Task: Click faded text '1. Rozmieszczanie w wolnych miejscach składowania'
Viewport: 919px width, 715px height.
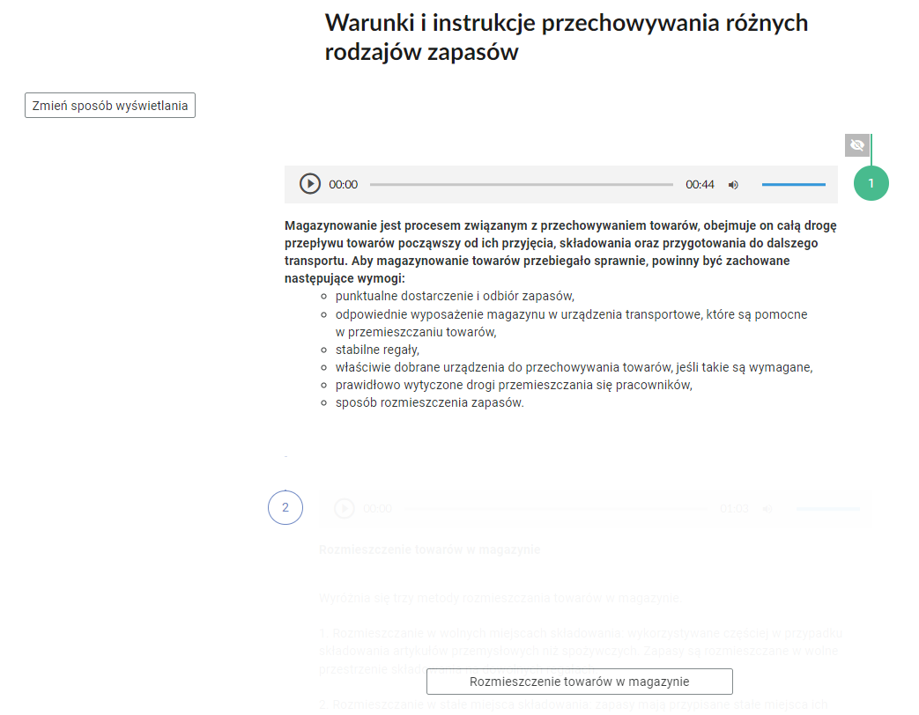Action: coord(581,651)
